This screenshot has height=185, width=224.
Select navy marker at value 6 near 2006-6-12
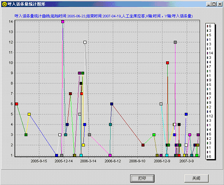coord(111,104)
